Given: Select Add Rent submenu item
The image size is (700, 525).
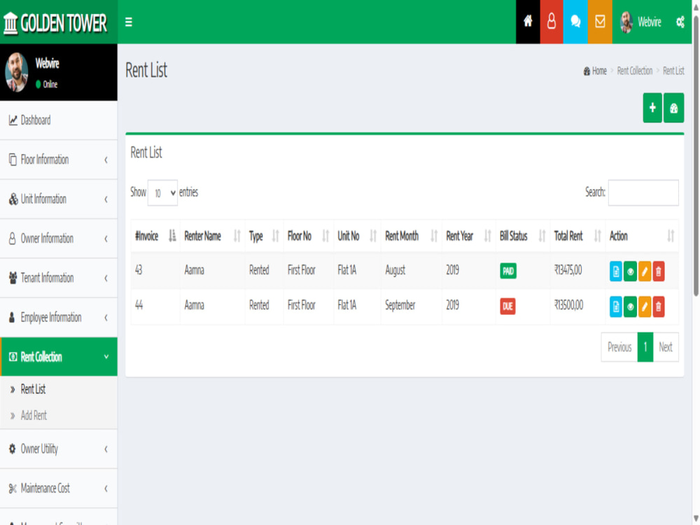Looking at the screenshot, I should 34,416.
